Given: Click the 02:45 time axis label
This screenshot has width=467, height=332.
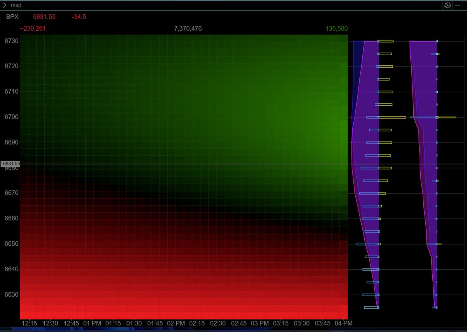Looking at the screenshot, I should (x=239, y=323).
